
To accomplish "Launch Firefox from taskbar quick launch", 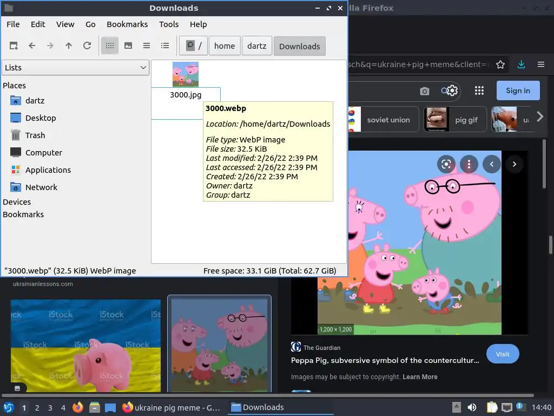I will 78,407.
